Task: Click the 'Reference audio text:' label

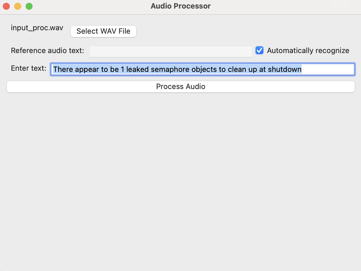Action: click(47, 50)
